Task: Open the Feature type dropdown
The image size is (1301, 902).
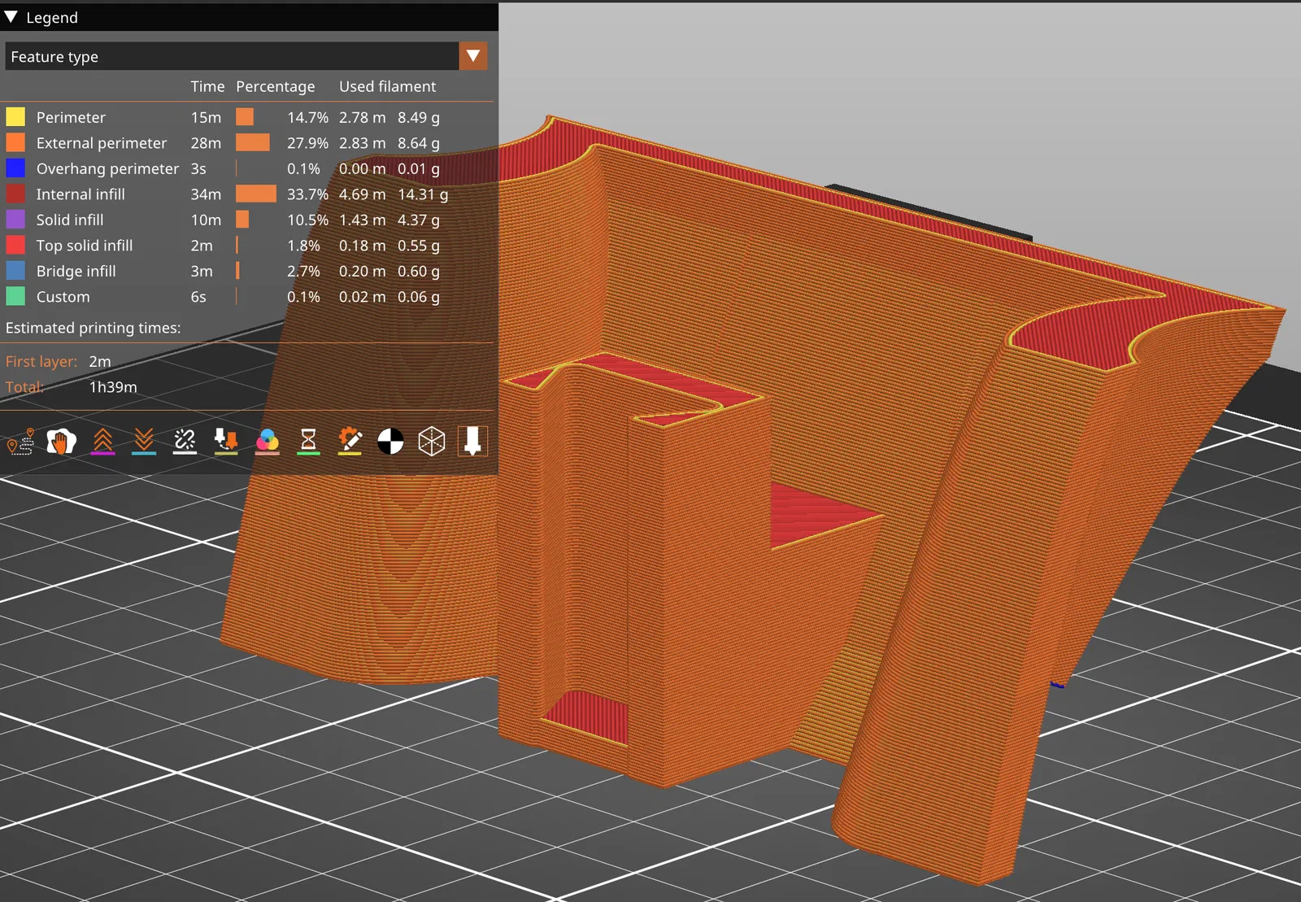Action: tap(473, 56)
